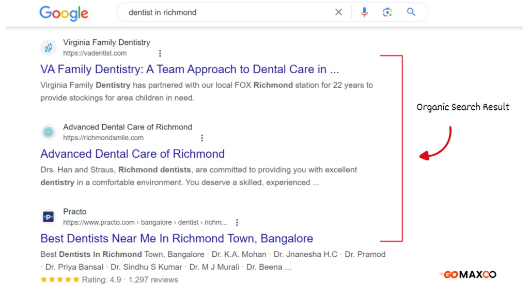This screenshot has width=529, height=297.
Task: Click the practo.com breadcrumb URL
Action: 145,222
